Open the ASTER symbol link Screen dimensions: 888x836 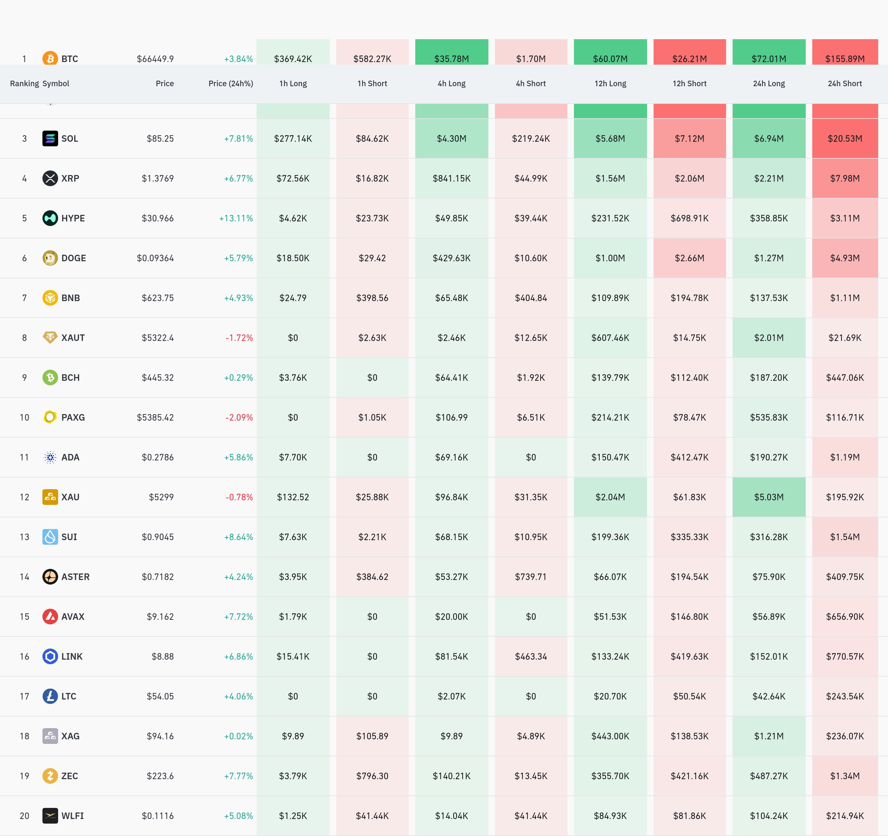click(x=75, y=577)
